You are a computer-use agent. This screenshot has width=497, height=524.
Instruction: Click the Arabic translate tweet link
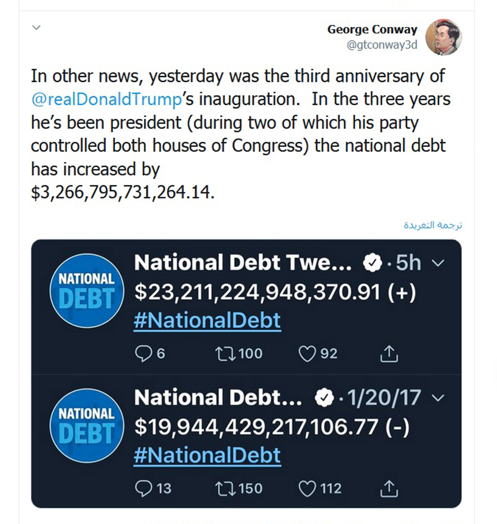click(x=433, y=225)
